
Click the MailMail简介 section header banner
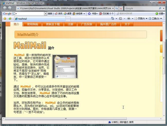[81, 34]
